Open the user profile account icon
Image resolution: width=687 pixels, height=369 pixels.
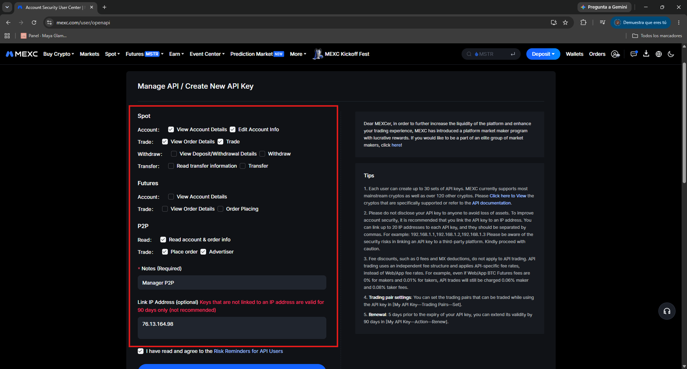point(615,54)
